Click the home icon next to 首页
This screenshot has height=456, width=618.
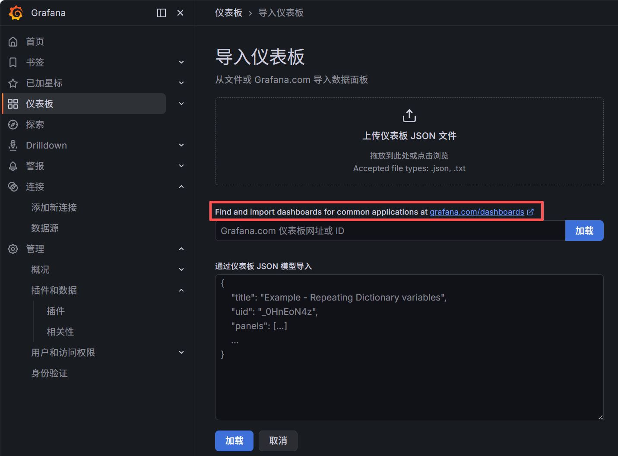tap(13, 41)
